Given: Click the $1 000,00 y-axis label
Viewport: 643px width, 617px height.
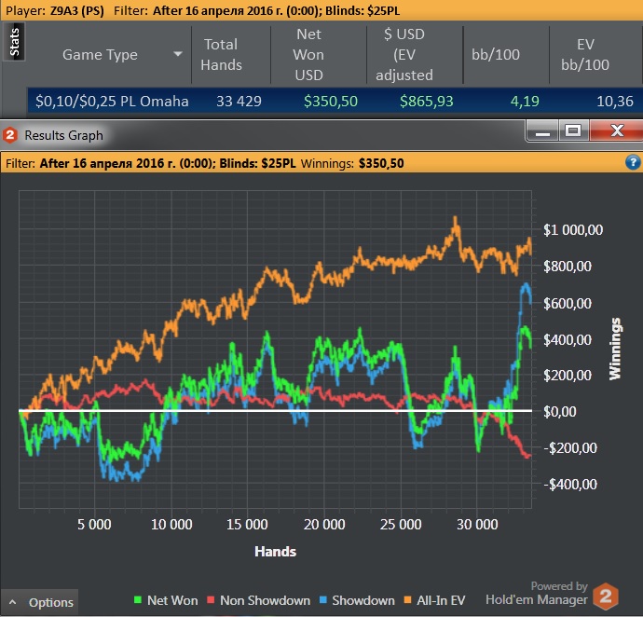Looking at the screenshot, I should pyautogui.click(x=573, y=229).
